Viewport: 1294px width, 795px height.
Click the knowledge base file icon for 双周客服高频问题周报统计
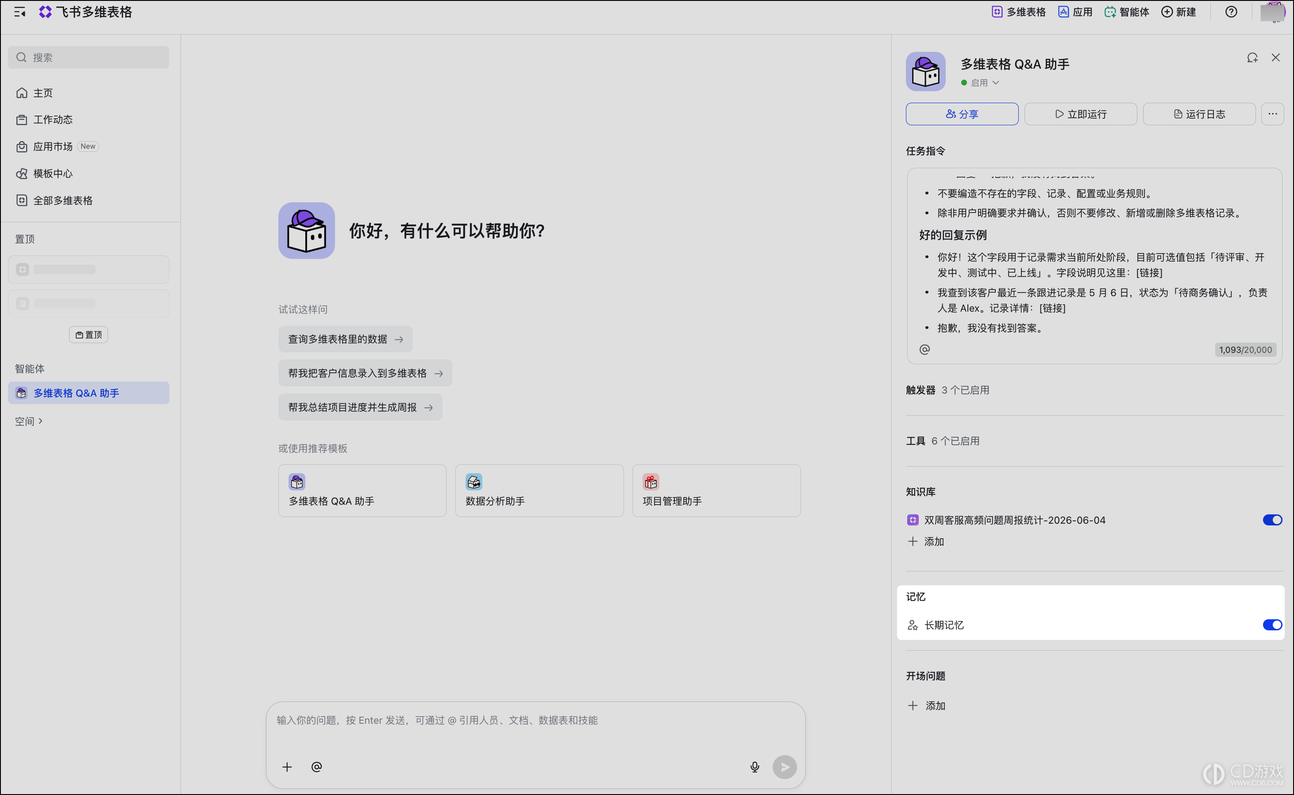(x=913, y=520)
